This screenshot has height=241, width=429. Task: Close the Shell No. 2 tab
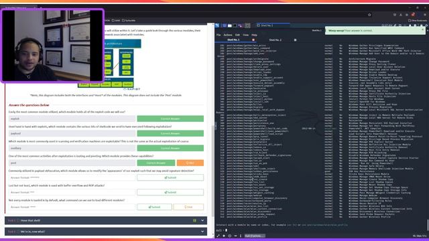coord(295,40)
